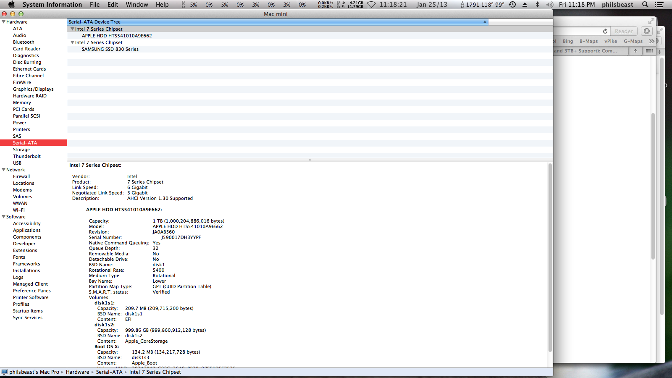The width and height of the screenshot is (672, 378).
Task: Sort by Serial-ATA Device Tree header arrow
Action: [x=485, y=22]
